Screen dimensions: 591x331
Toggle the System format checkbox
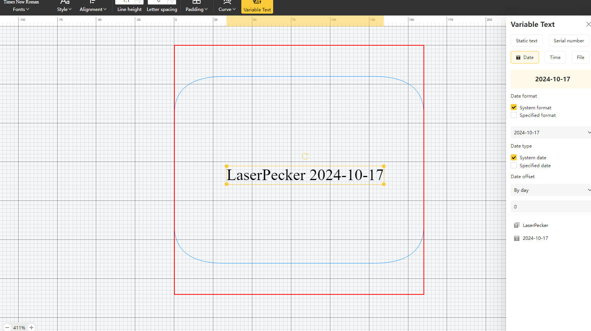tap(514, 107)
